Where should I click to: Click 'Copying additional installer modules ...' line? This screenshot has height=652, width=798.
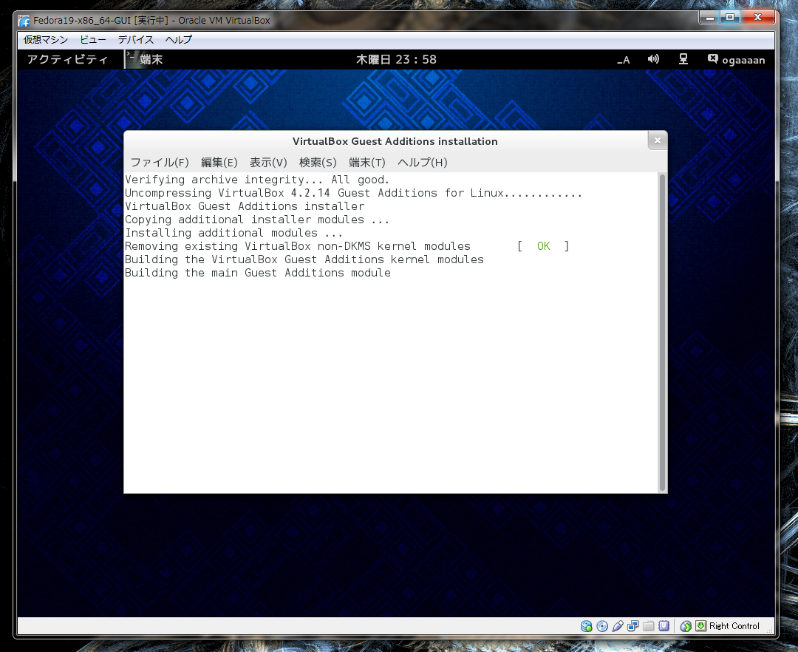coord(257,220)
